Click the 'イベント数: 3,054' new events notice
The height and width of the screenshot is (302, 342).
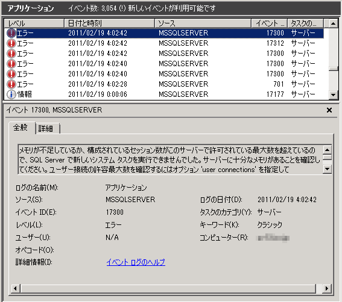click(142, 8)
